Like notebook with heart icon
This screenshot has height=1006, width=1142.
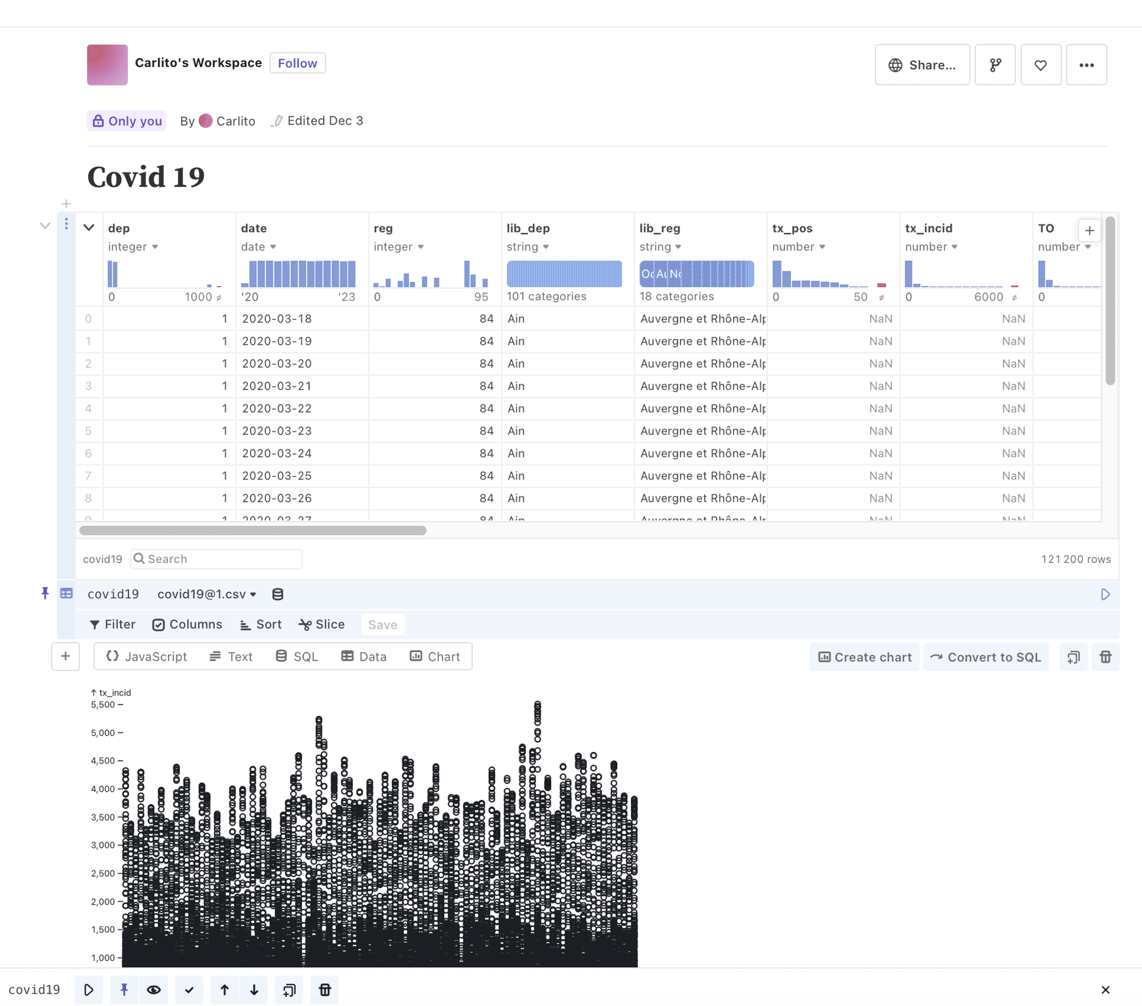(1040, 65)
